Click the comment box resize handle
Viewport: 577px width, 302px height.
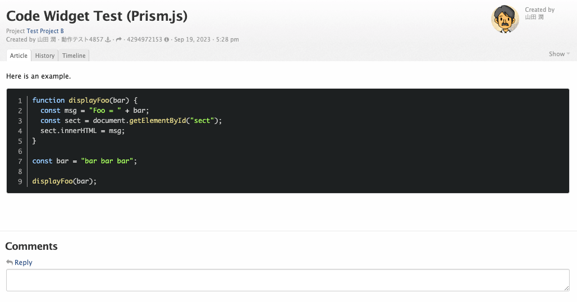tap(566, 288)
